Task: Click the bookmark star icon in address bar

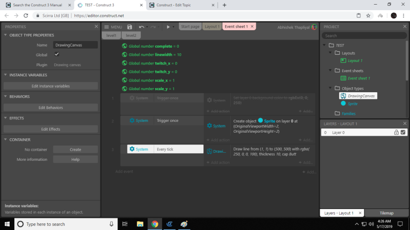Action: tap(368, 16)
